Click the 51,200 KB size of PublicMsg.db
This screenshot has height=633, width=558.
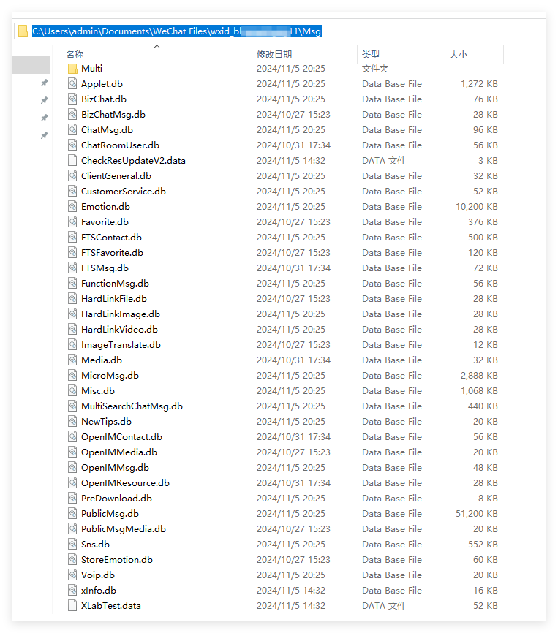[477, 514]
